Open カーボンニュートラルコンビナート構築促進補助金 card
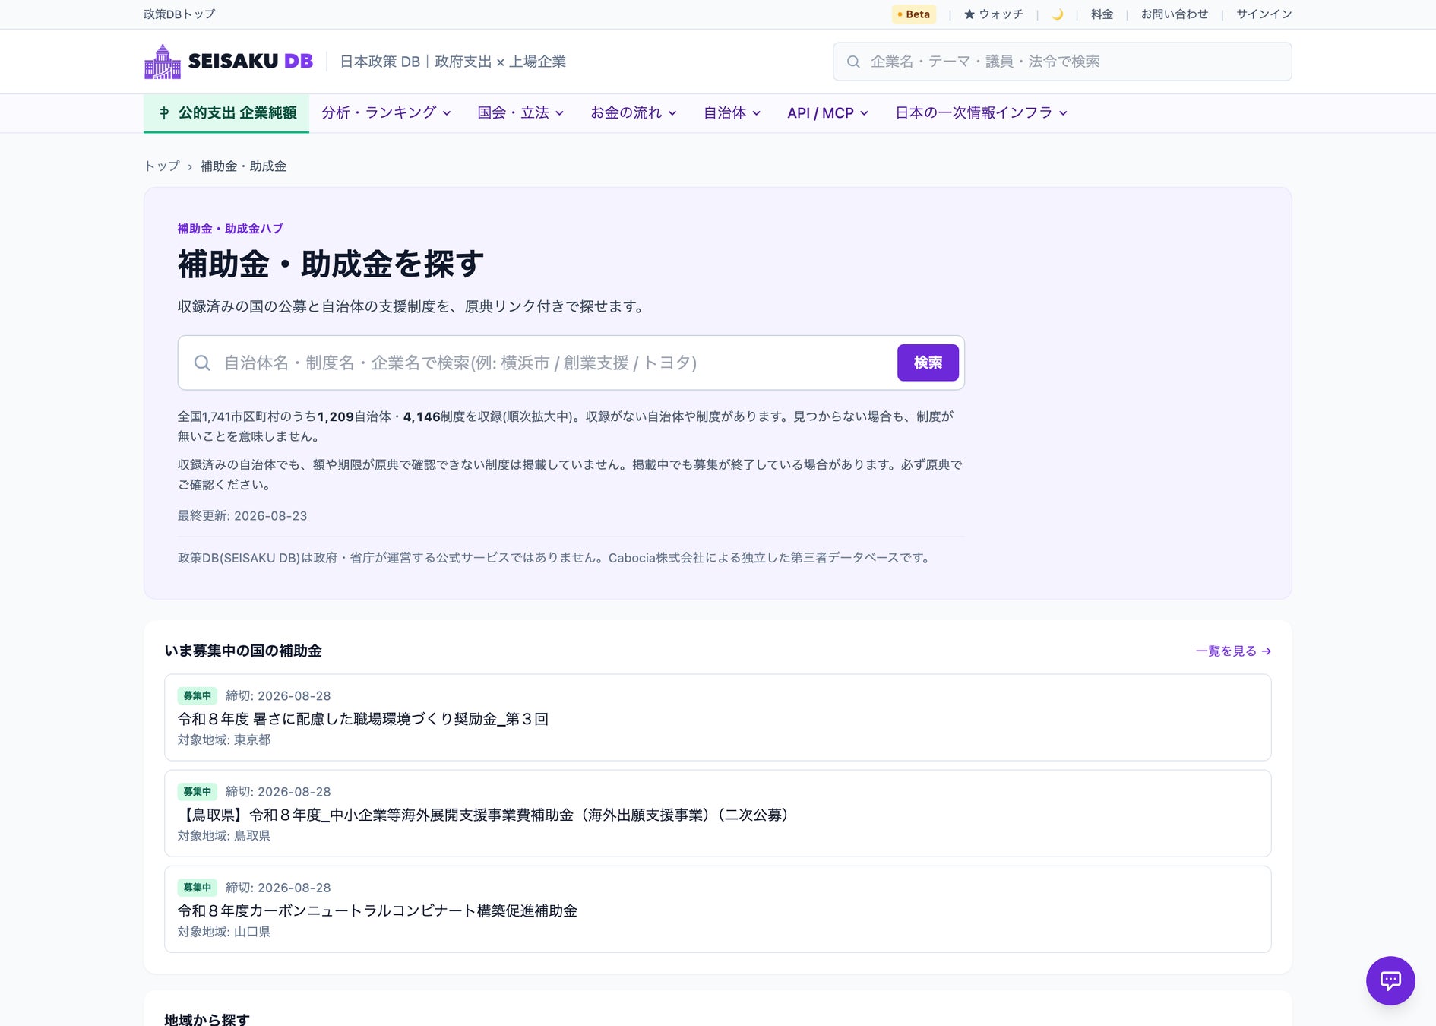Viewport: 1436px width, 1026px height. (718, 909)
